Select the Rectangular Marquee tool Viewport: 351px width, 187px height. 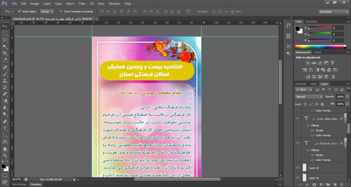point(5,33)
